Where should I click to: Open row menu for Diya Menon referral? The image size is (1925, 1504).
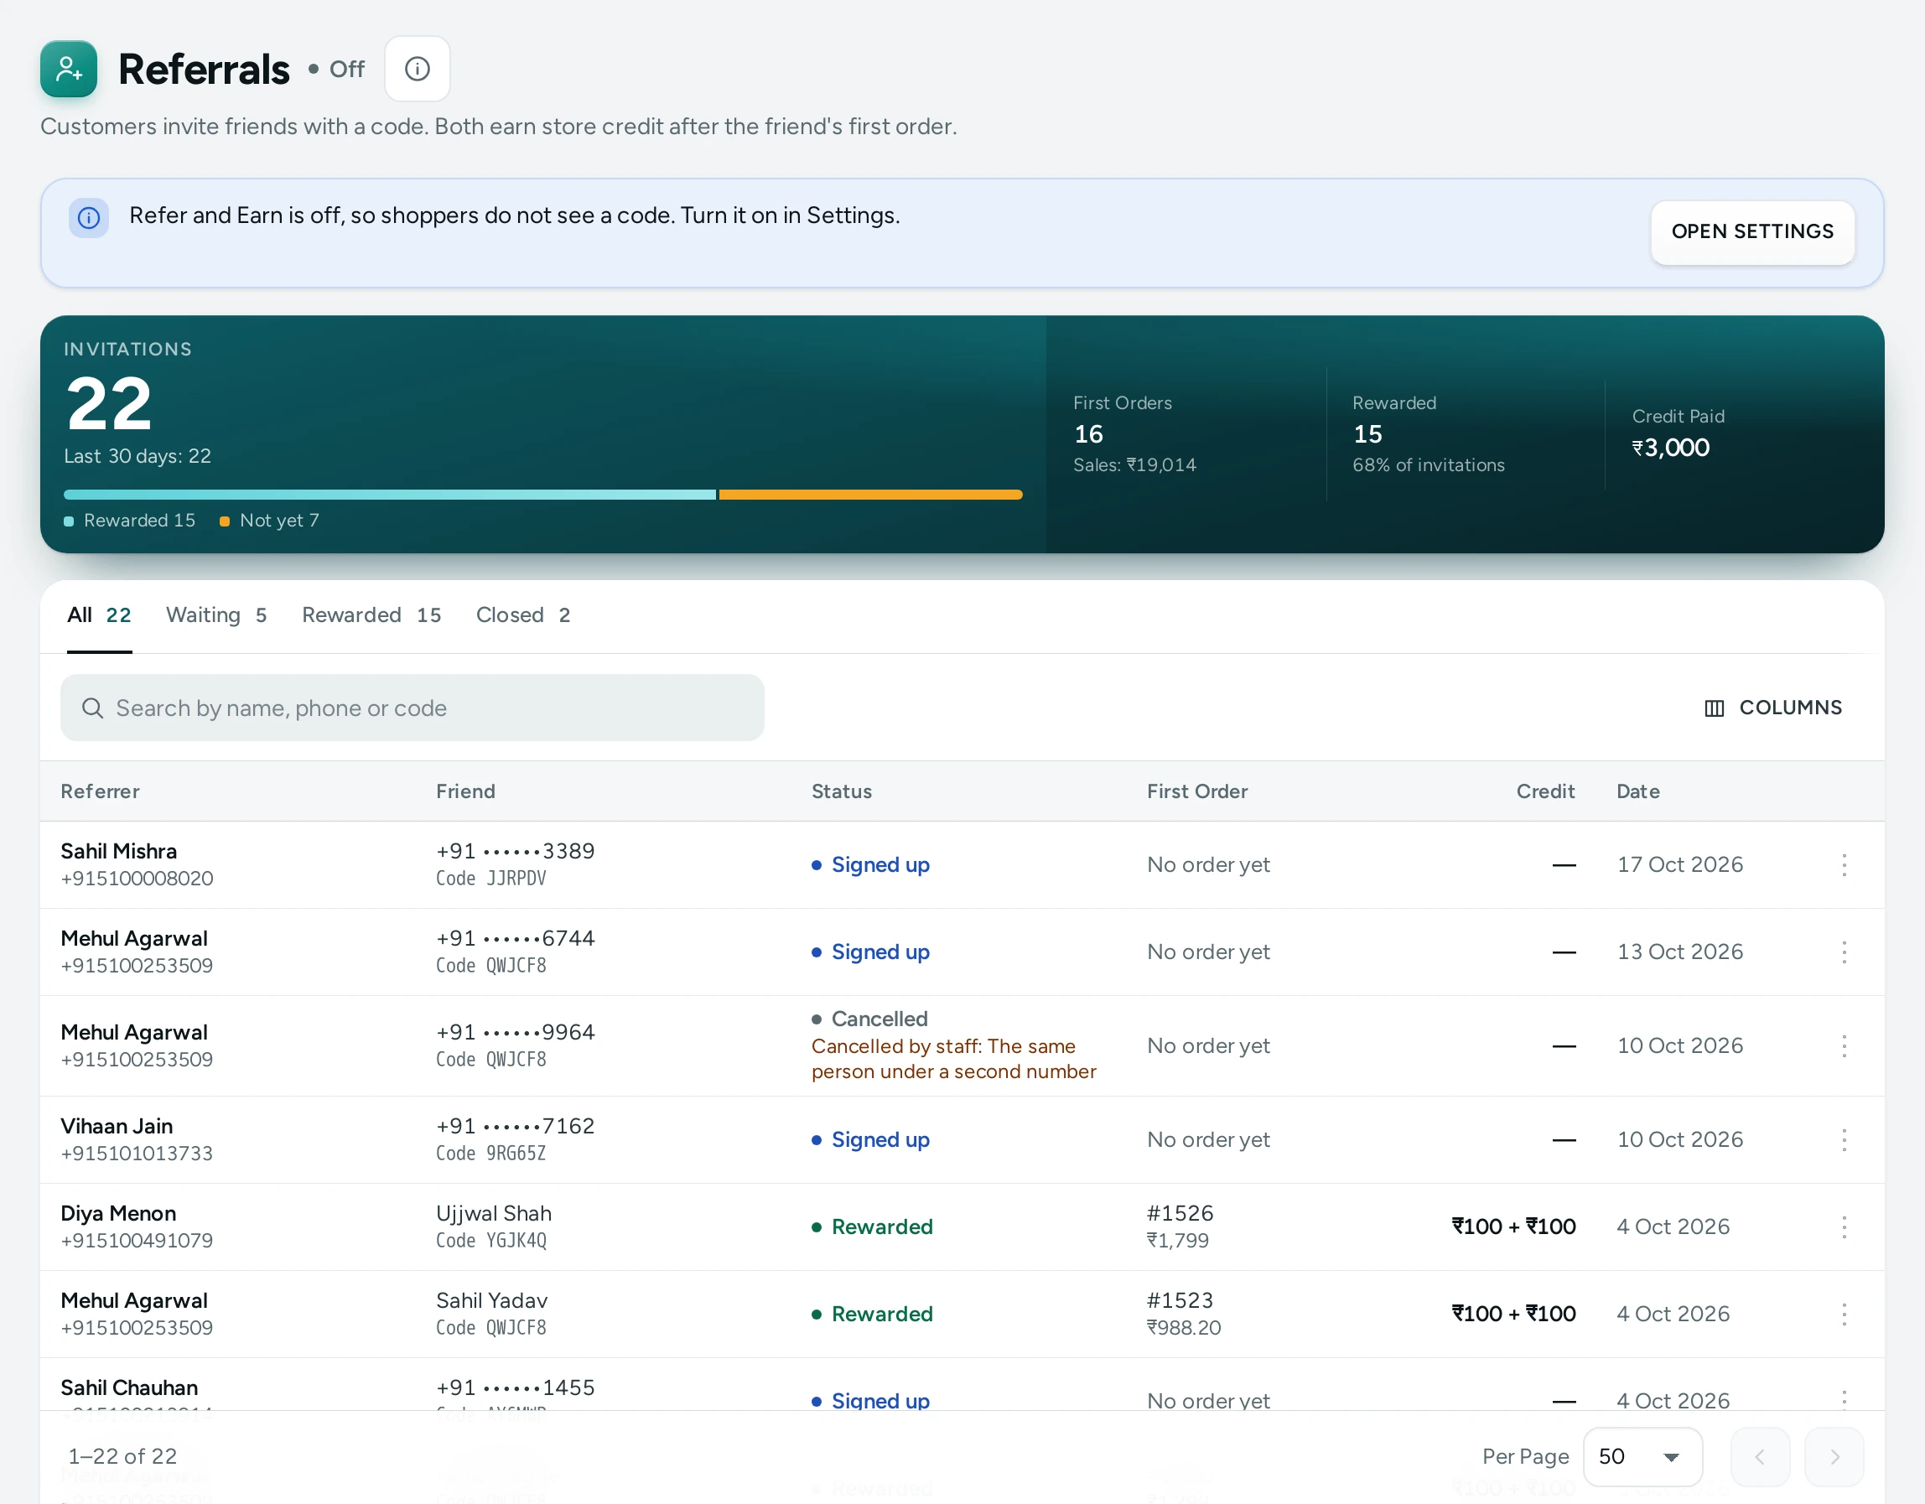click(1844, 1227)
